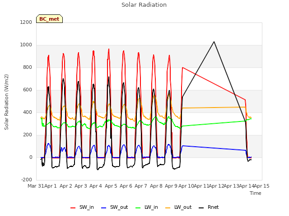
Task: Click the red SW_in legend swatch
Action: pos(73,208)
